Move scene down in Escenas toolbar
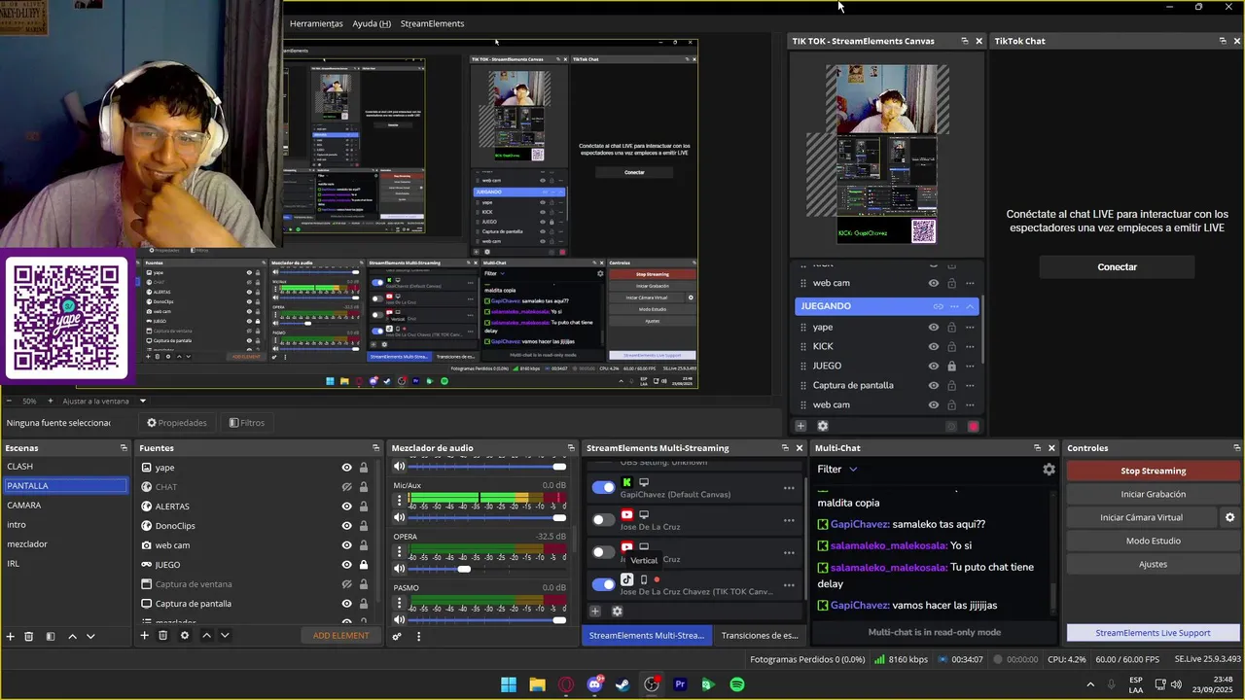1245x700 pixels. [x=90, y=636]
